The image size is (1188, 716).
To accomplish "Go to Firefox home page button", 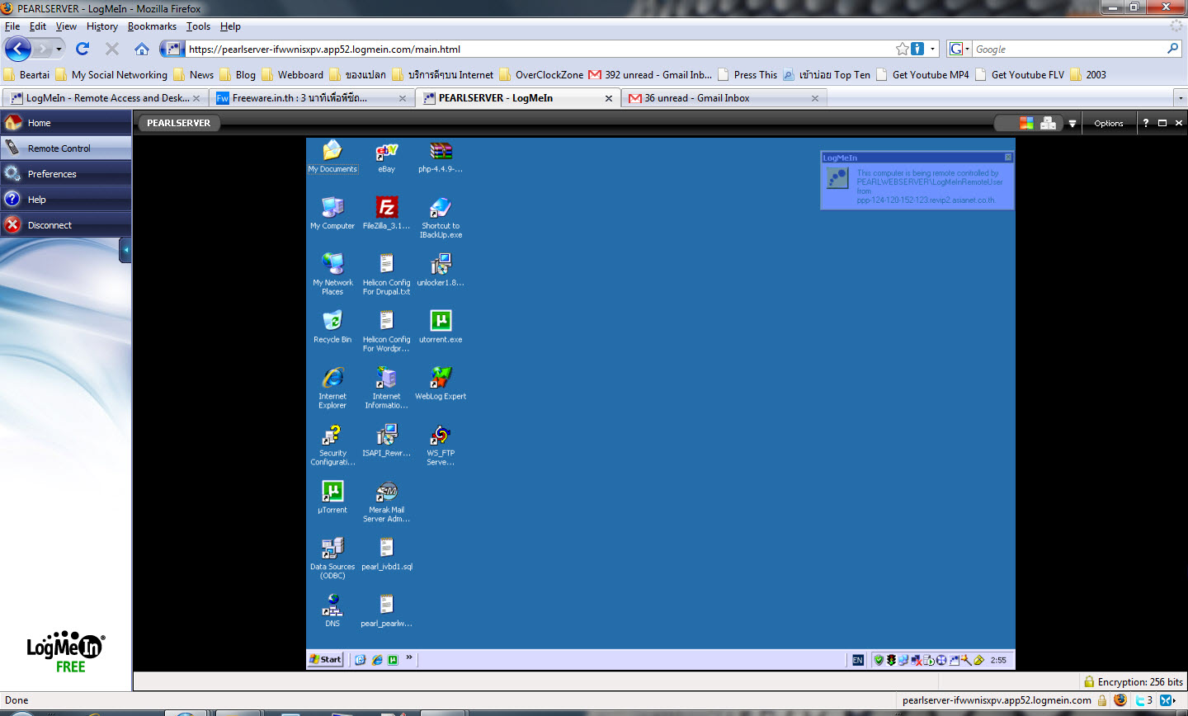I will (x=142, y=49).
